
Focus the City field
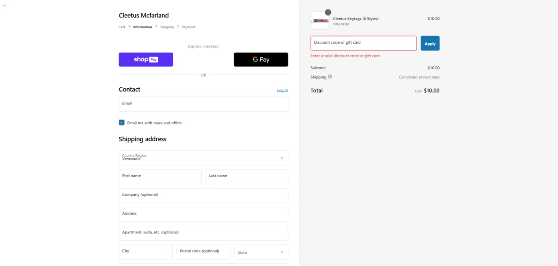coord(145,252)
